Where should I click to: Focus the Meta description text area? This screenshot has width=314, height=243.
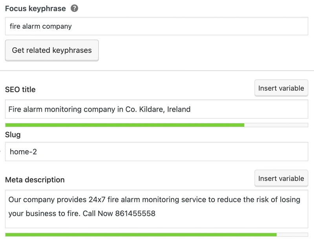[x=157, y=209]
